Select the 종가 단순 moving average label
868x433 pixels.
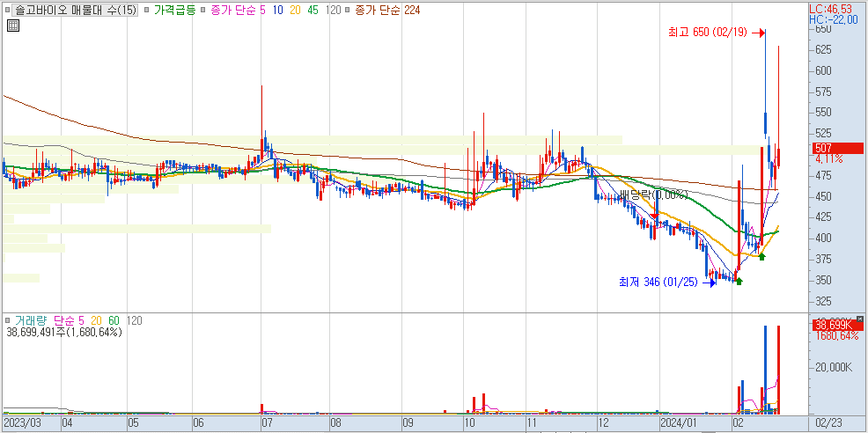pos(232,10)
